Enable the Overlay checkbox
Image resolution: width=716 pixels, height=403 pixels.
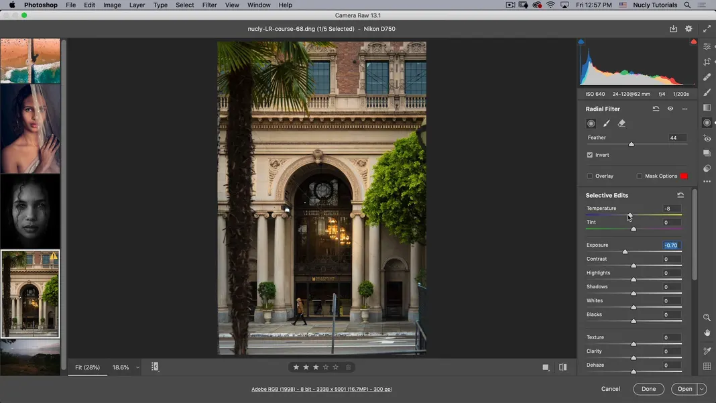(589, 176)
